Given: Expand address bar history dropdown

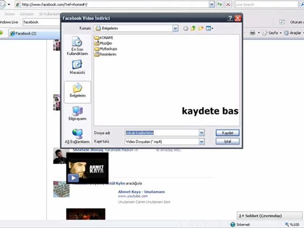Looking at the screenshot, I should (211, 4).
